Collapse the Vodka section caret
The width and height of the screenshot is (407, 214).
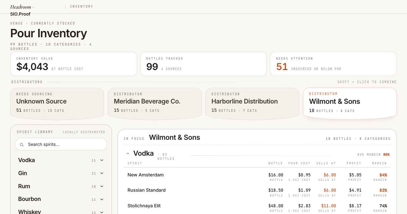(x=128, y=153)
